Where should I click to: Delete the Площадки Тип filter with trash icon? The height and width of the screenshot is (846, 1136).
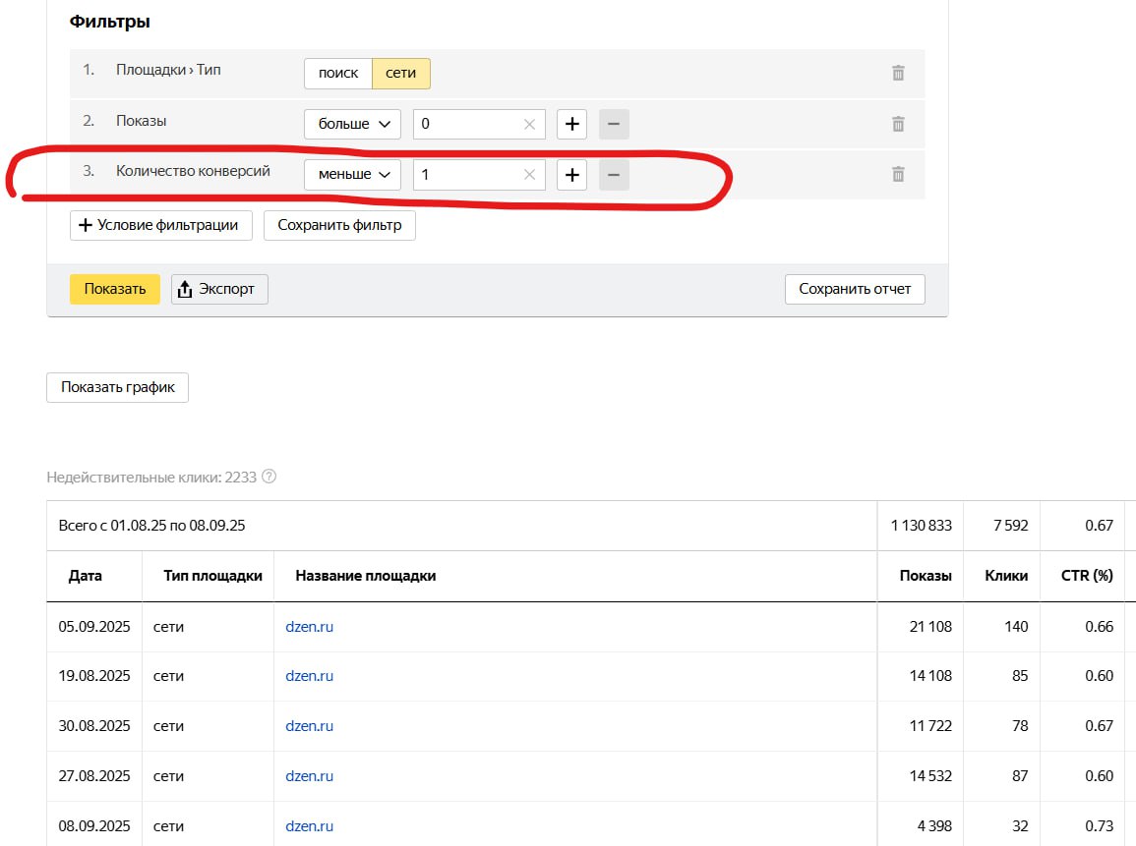coord(897,73)
